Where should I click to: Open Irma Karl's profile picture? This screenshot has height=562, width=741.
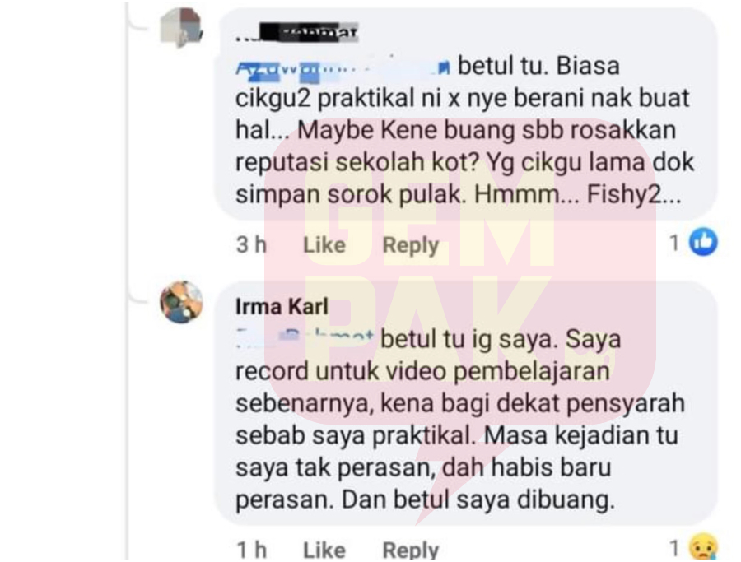pyautogui.click(x=181, y=302)
